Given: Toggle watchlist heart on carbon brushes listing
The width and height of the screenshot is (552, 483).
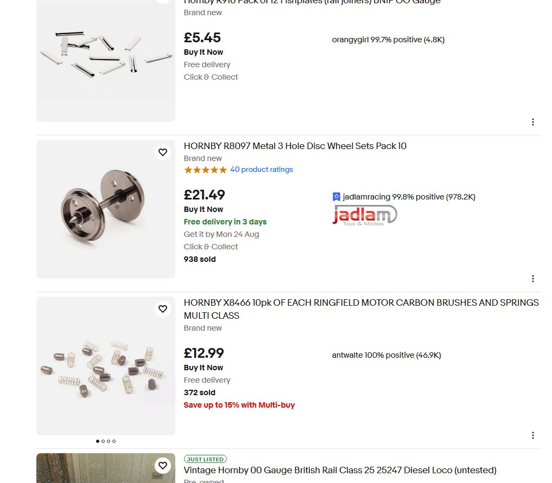Looking at the screenshot, I should coord(163,308).
